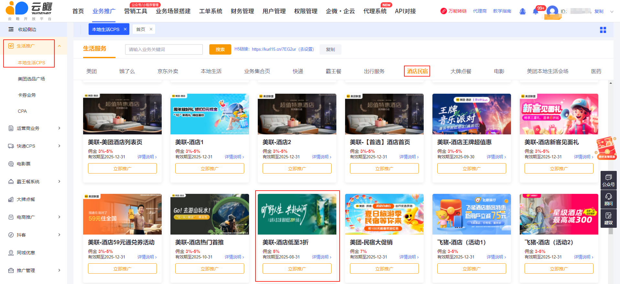Image resolution: width=620 pixels, height=284 pixels.
Task: Click the 业务关键词 search input
Action: (x=164, y=49)
